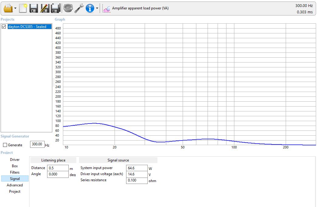Select the dayton DCS385 - Sealed project

29,27
